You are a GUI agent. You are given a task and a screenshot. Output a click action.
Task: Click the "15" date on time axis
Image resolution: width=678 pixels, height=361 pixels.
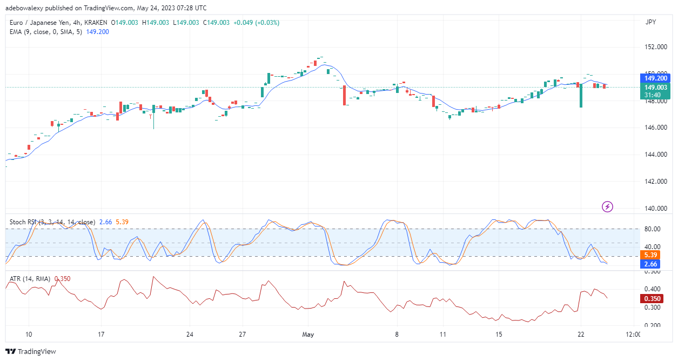499,335
